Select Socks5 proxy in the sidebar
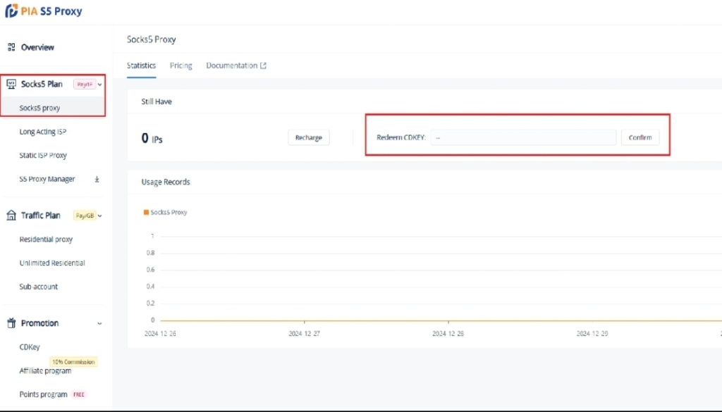 pyautogui.click(x=39, y=108)
